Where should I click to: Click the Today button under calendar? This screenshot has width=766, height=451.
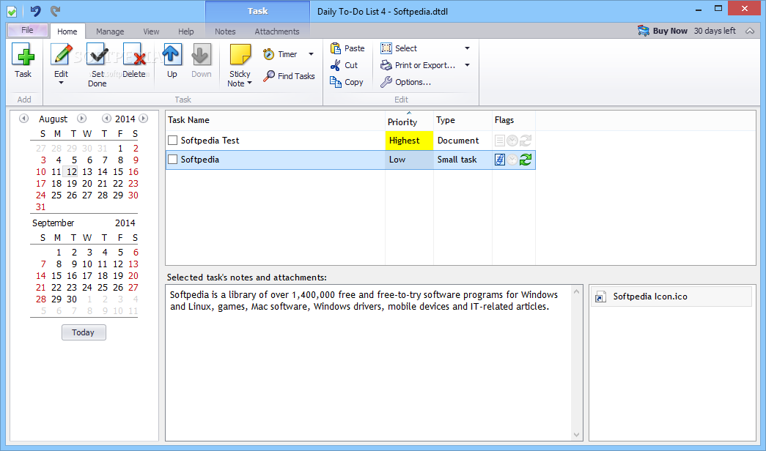pos(84,332)
